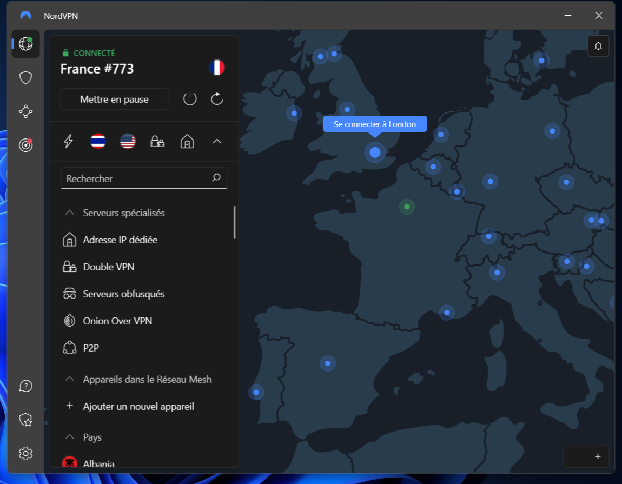The image size is (622, 484).
Task: Open the Meshnet icon in sidebar
Action: click(26, 111)
